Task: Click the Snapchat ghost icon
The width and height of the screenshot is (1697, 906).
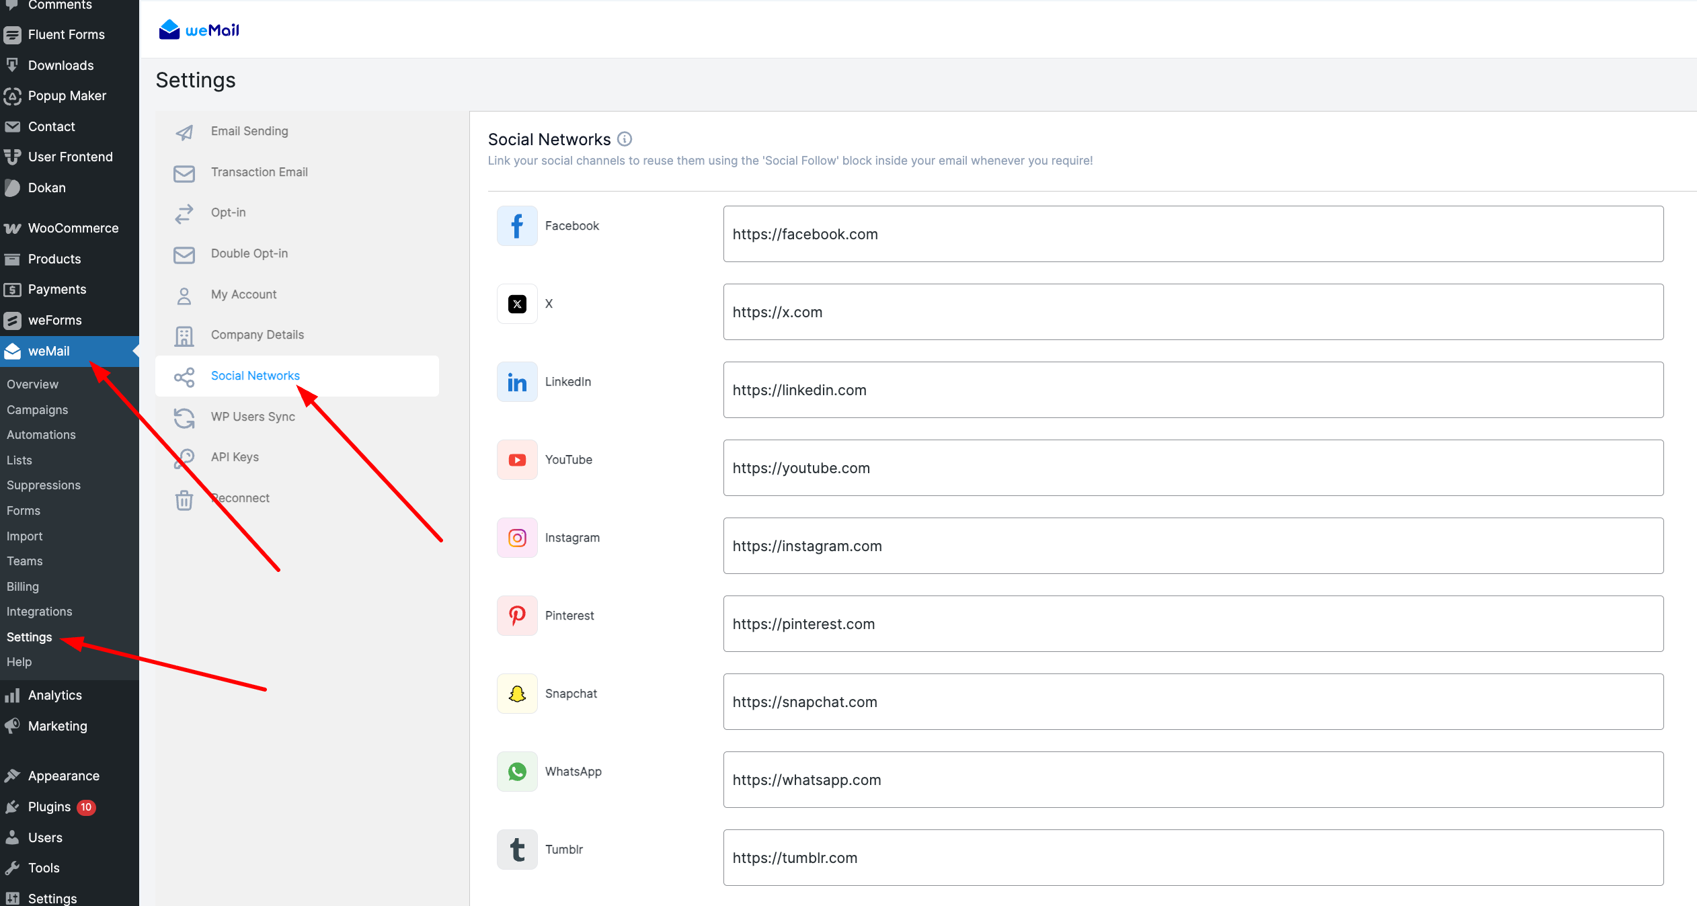Action: 516,694
